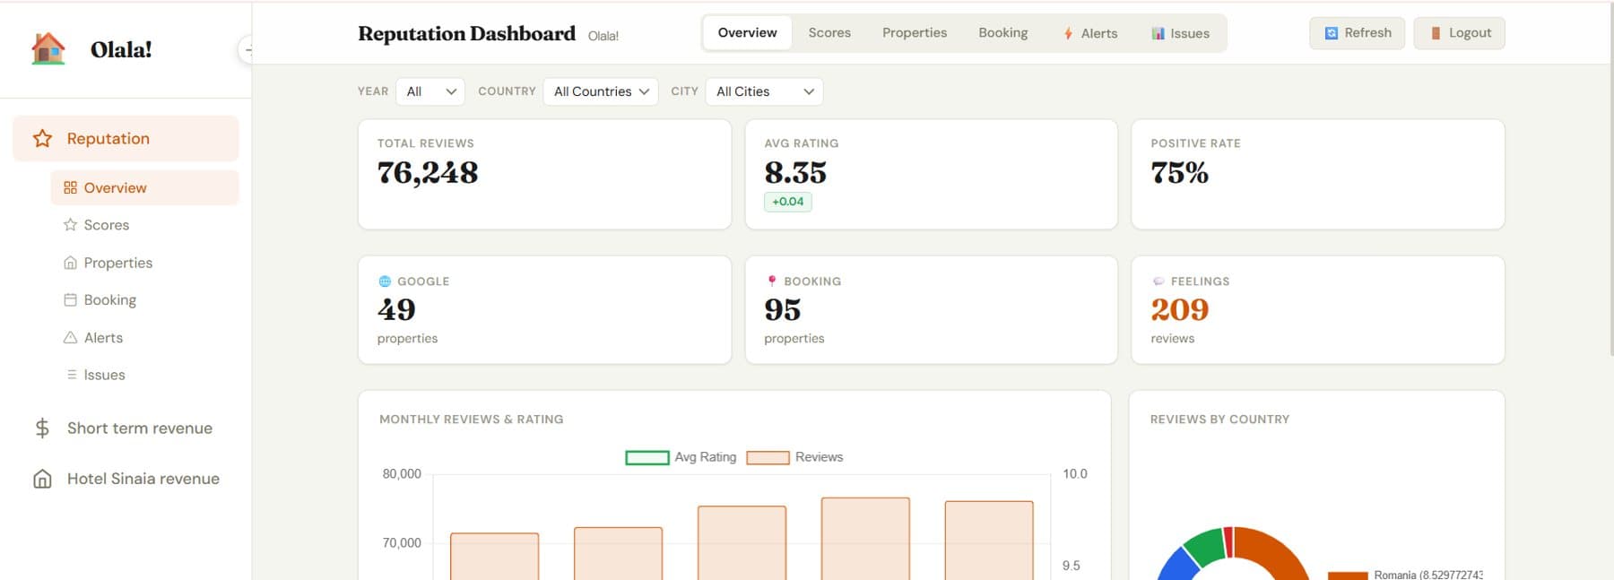Select Booking in sidebar
The width and height of the screenshot is (1614, 580).
(144, 299)
